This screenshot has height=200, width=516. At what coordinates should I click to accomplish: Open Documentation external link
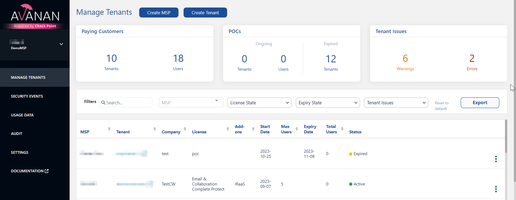(x=30, y=171)
